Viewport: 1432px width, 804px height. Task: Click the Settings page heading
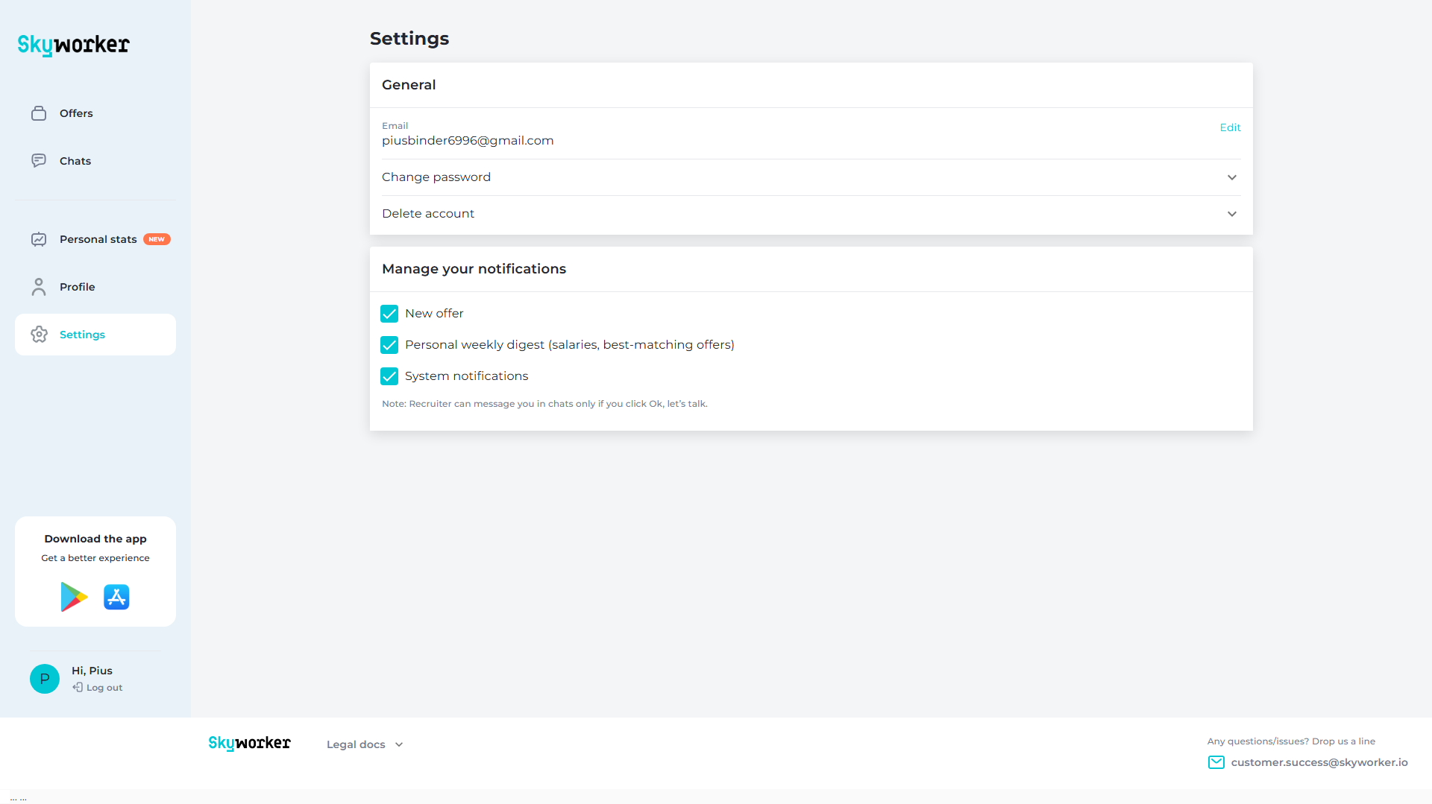pyautogui.click(x=409, y=39)
